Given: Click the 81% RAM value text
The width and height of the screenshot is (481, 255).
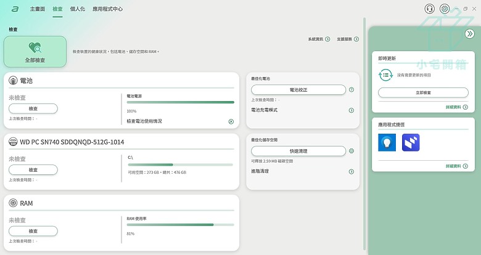Looking at the screenshot, I should (131, 234).
